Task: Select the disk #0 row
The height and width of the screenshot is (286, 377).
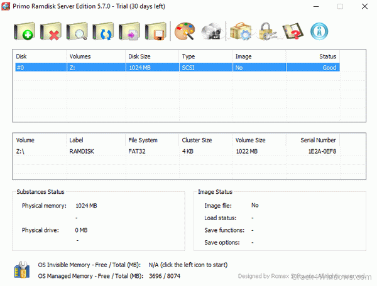Action: [177, 67]
